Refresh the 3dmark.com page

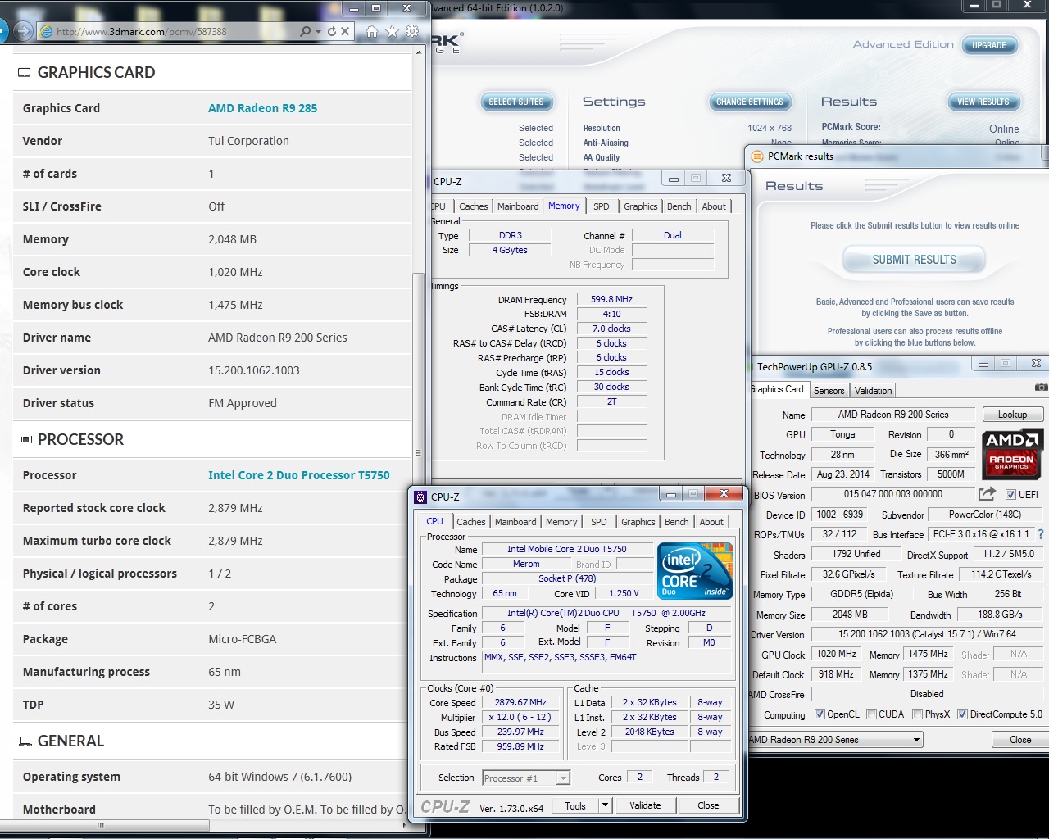(332, 31)
